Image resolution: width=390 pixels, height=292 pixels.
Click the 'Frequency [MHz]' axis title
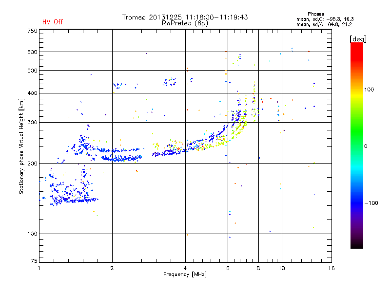point(185,274)
